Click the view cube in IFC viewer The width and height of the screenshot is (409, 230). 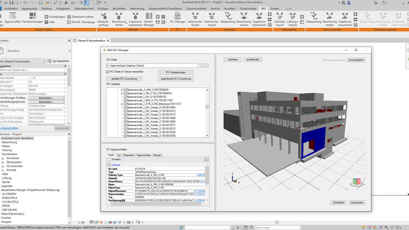[x=357, y=182]
